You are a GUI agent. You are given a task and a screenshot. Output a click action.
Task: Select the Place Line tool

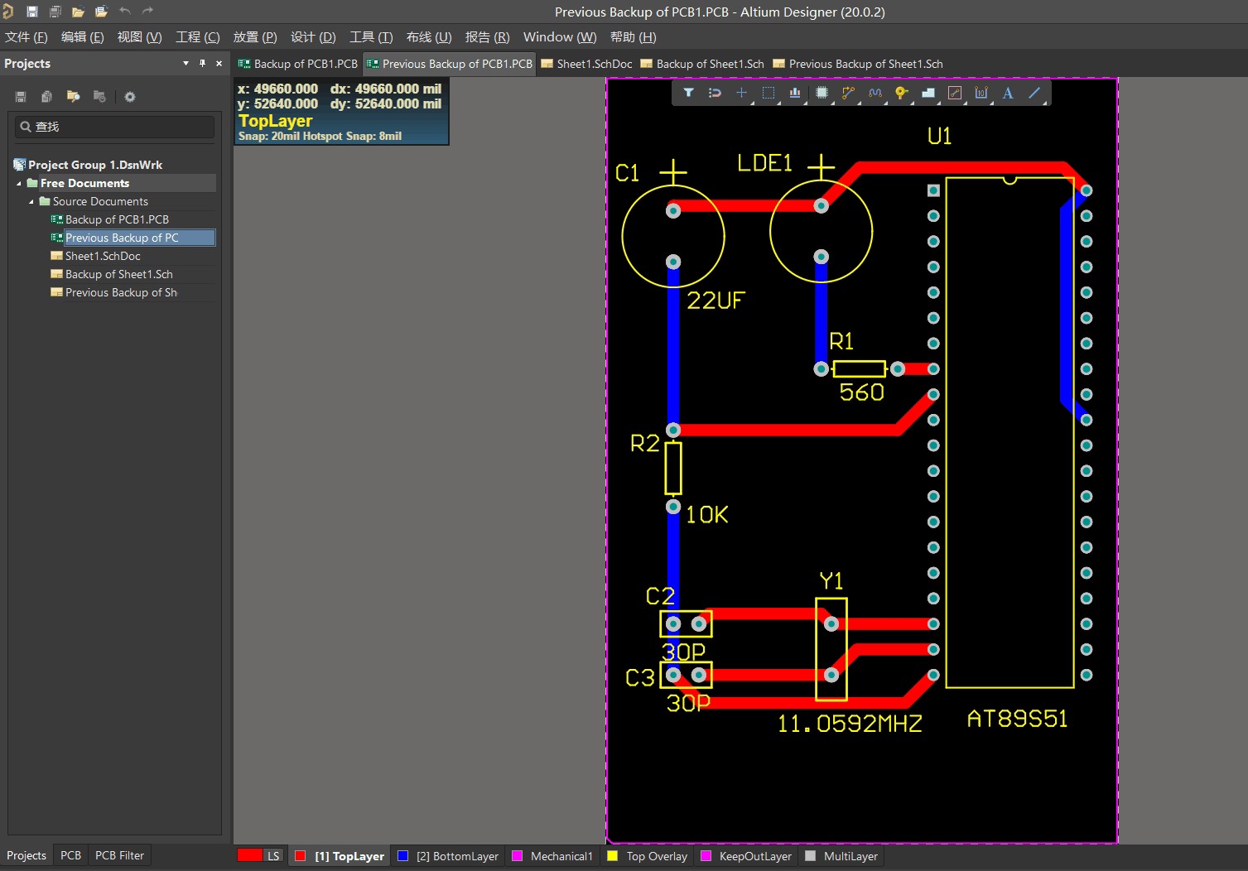click(1034, 93)
